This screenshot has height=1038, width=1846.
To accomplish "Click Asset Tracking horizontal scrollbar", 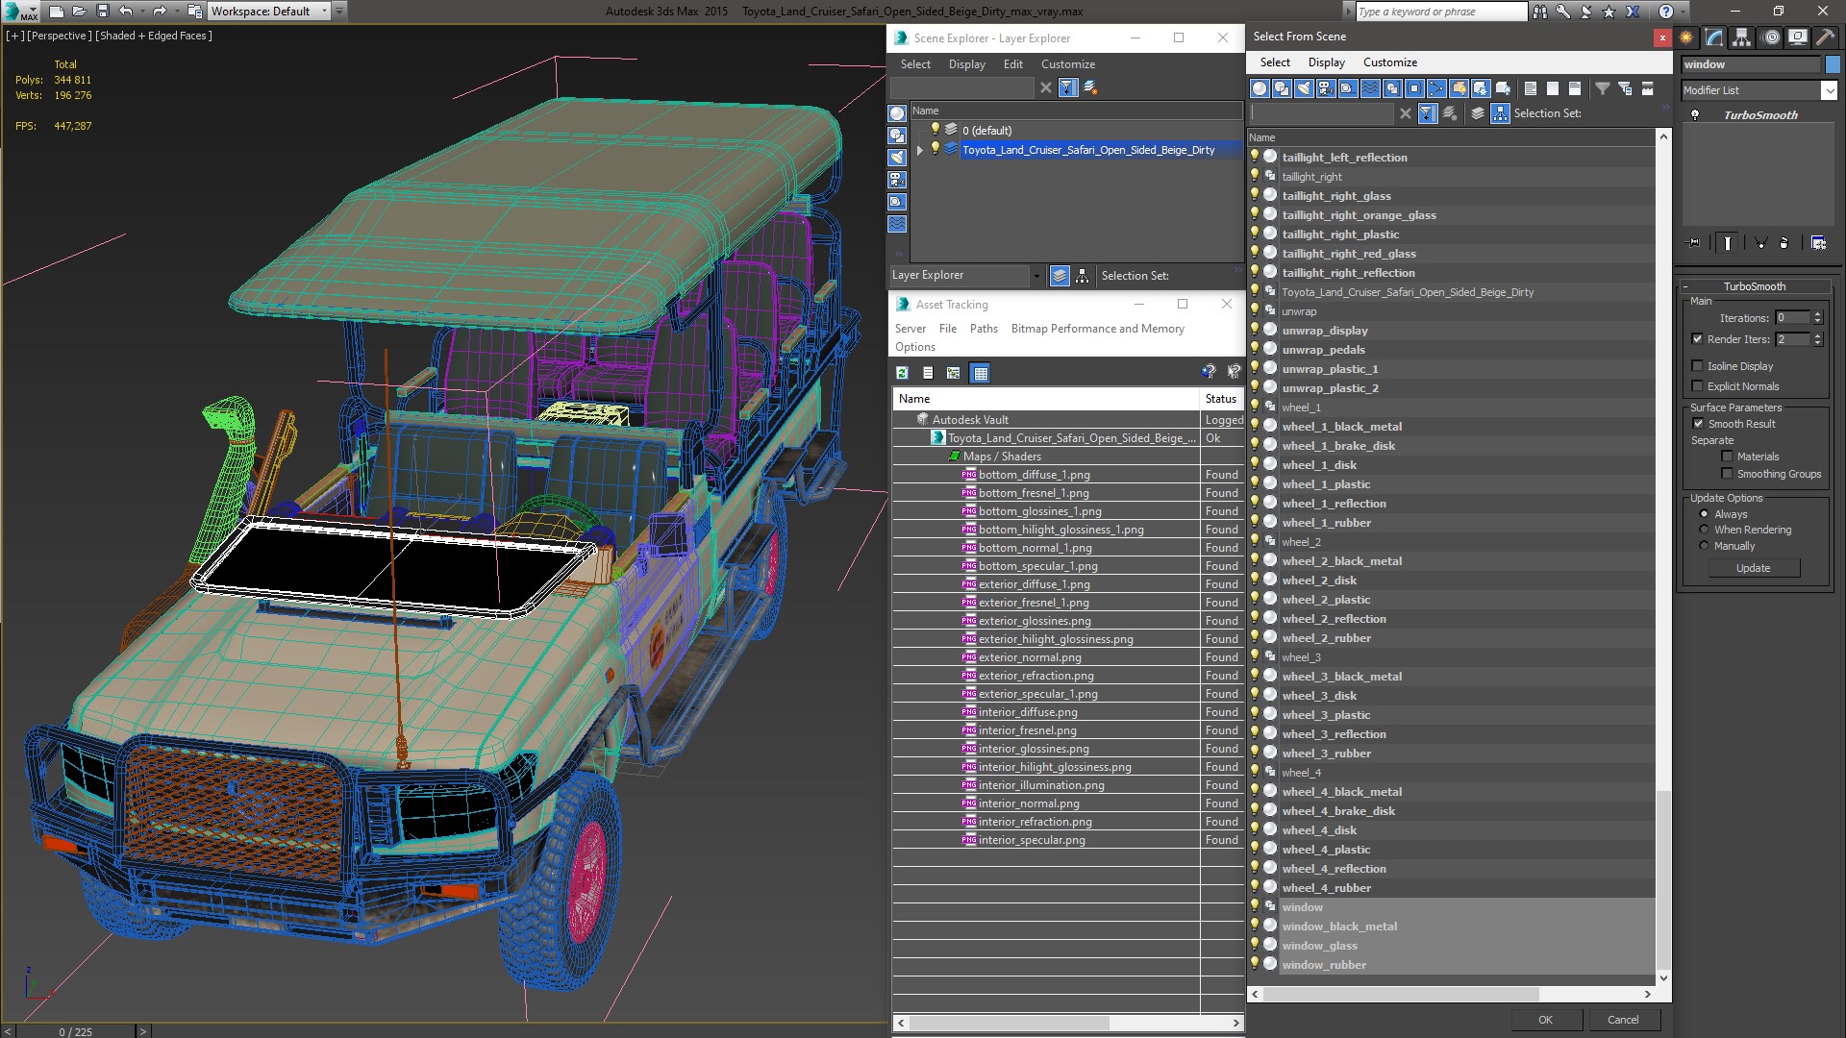I will click(1009, 1023).
